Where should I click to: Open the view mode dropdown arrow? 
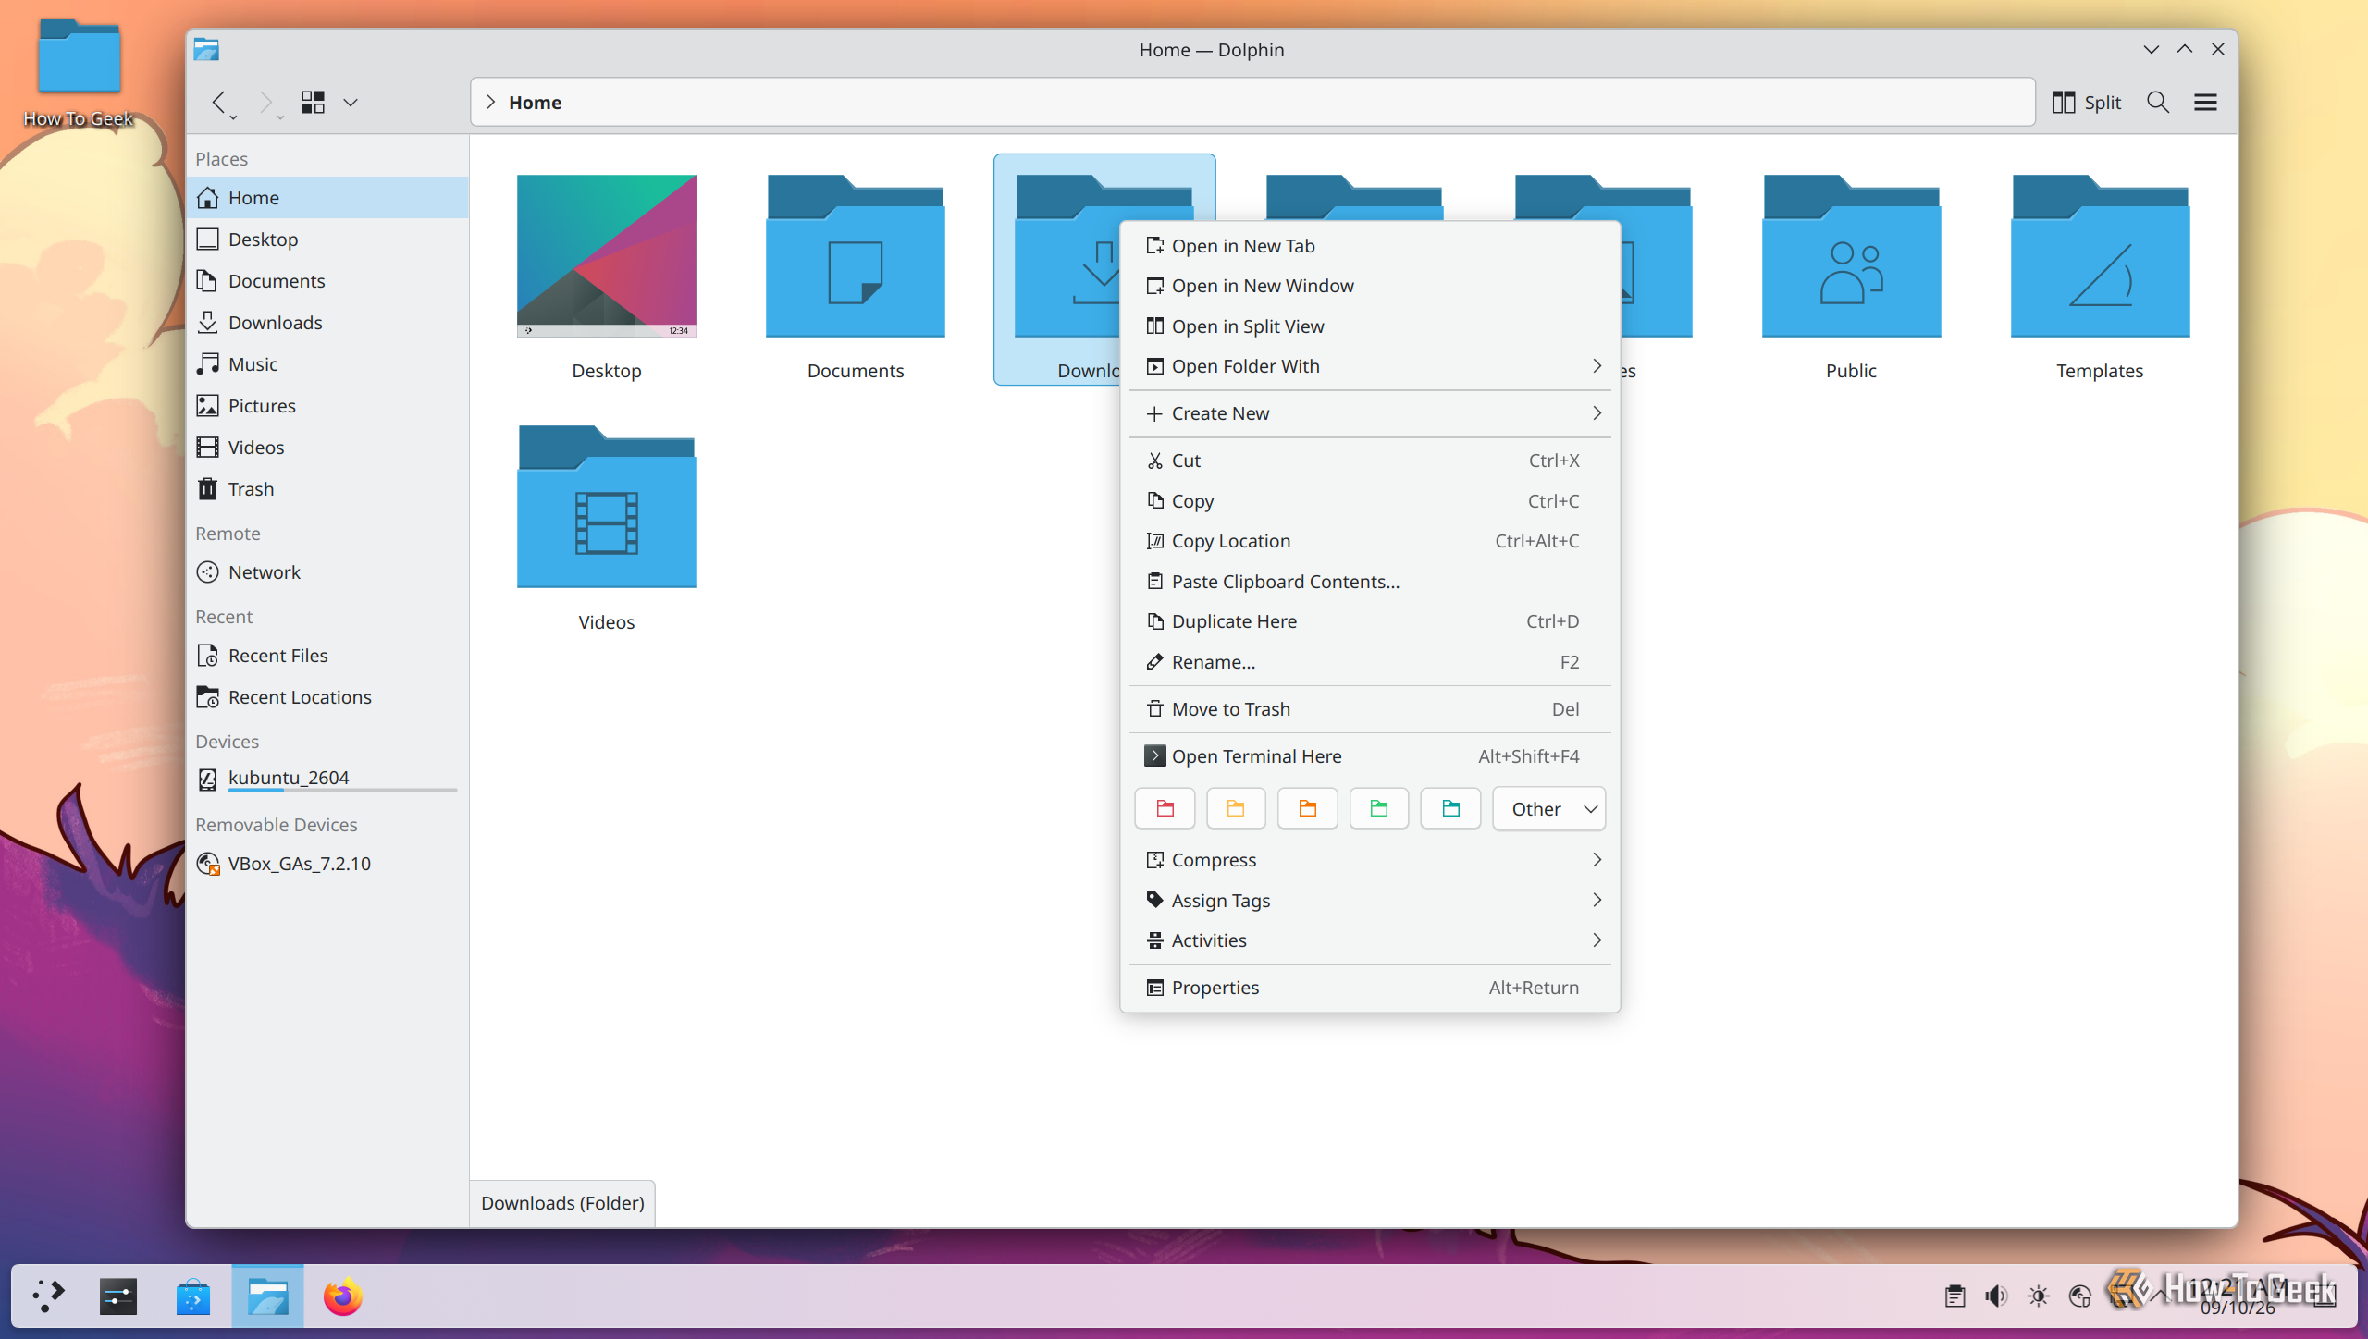pos(351,102)
